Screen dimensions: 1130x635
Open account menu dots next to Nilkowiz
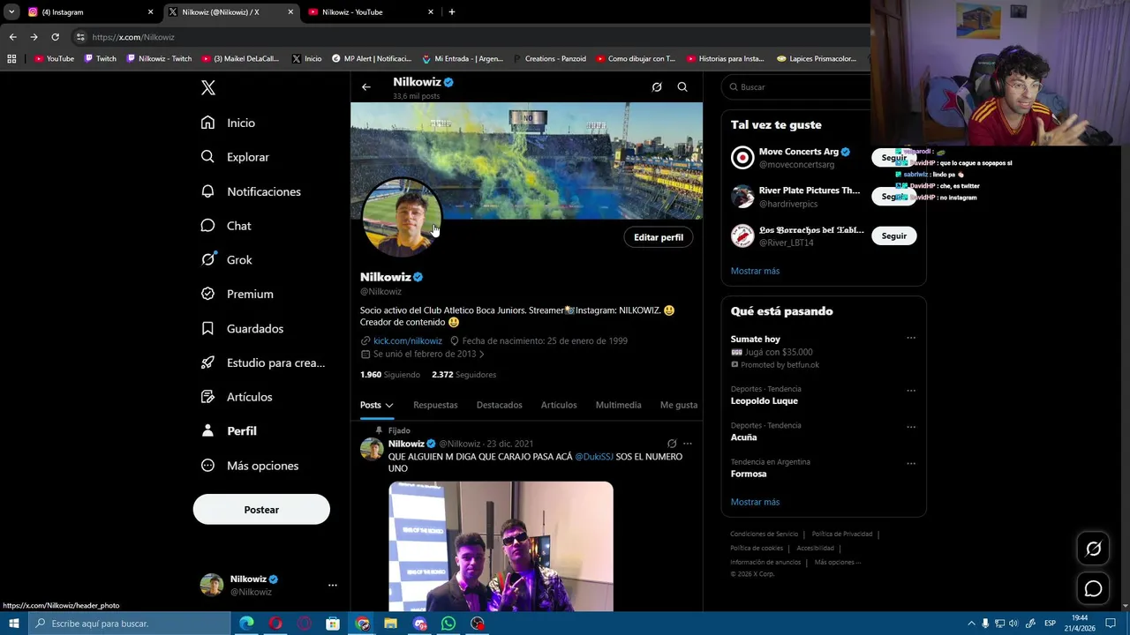click(x=333, y=585)
